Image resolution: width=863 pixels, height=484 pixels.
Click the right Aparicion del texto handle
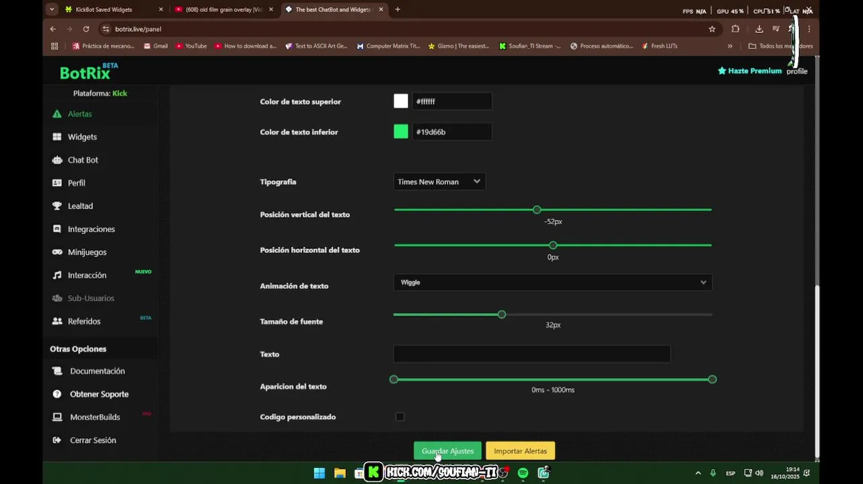pyautogui.click(x=712, y=380)
